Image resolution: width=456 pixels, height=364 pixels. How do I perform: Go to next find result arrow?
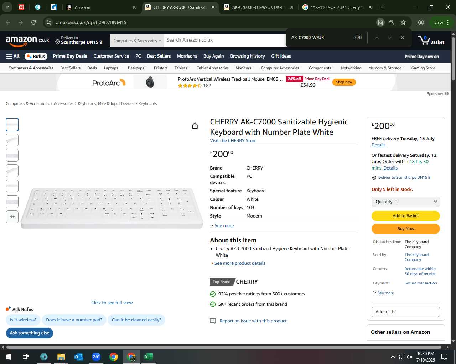tap(390, 38)
